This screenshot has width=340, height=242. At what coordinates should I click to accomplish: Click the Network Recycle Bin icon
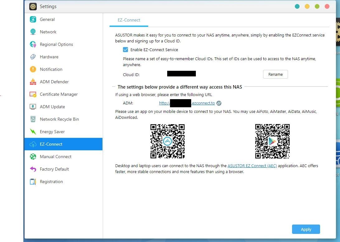pos(33,119)
